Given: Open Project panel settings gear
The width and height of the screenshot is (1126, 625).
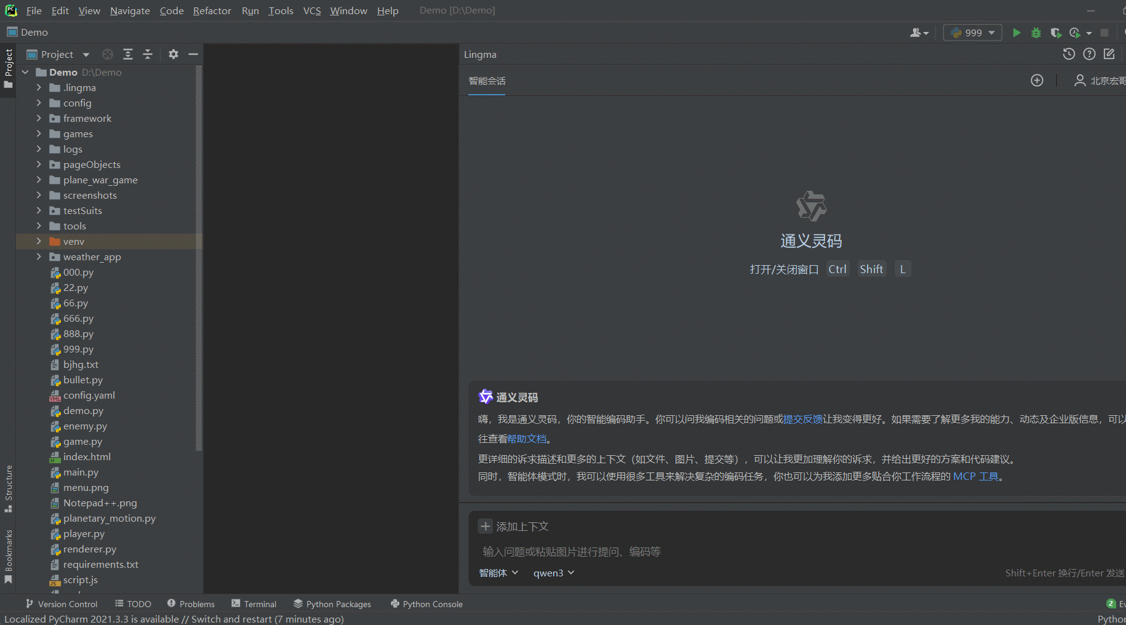Looking at the screenshot, I should coord(174,54).
